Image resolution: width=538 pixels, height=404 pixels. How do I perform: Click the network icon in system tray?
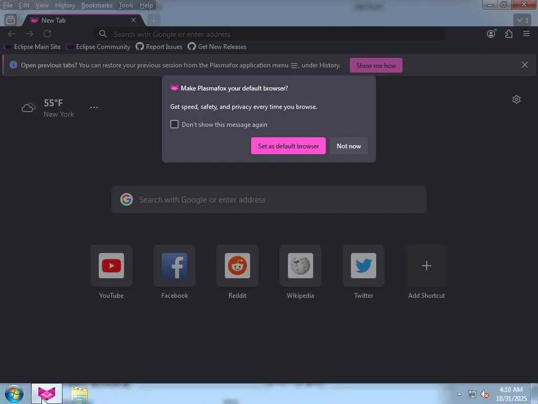472,395
